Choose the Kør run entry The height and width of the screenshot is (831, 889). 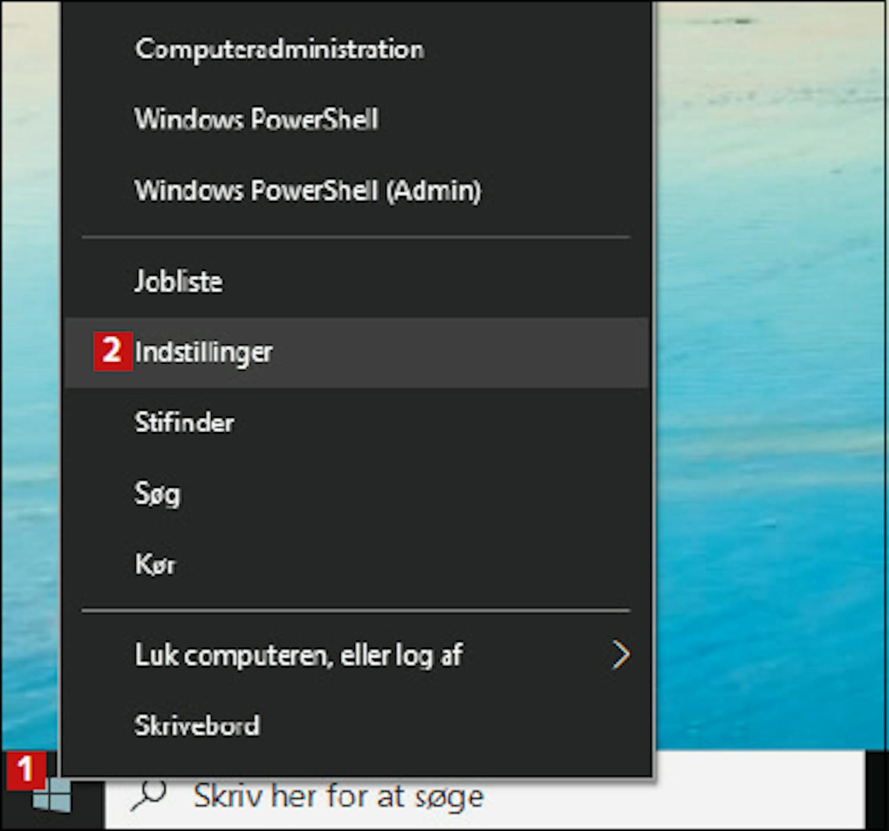[x=357, y=564]
